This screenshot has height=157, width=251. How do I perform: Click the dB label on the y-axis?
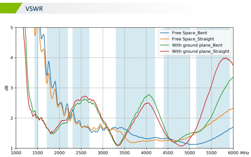pyautogui.click(x=6, y=88)
